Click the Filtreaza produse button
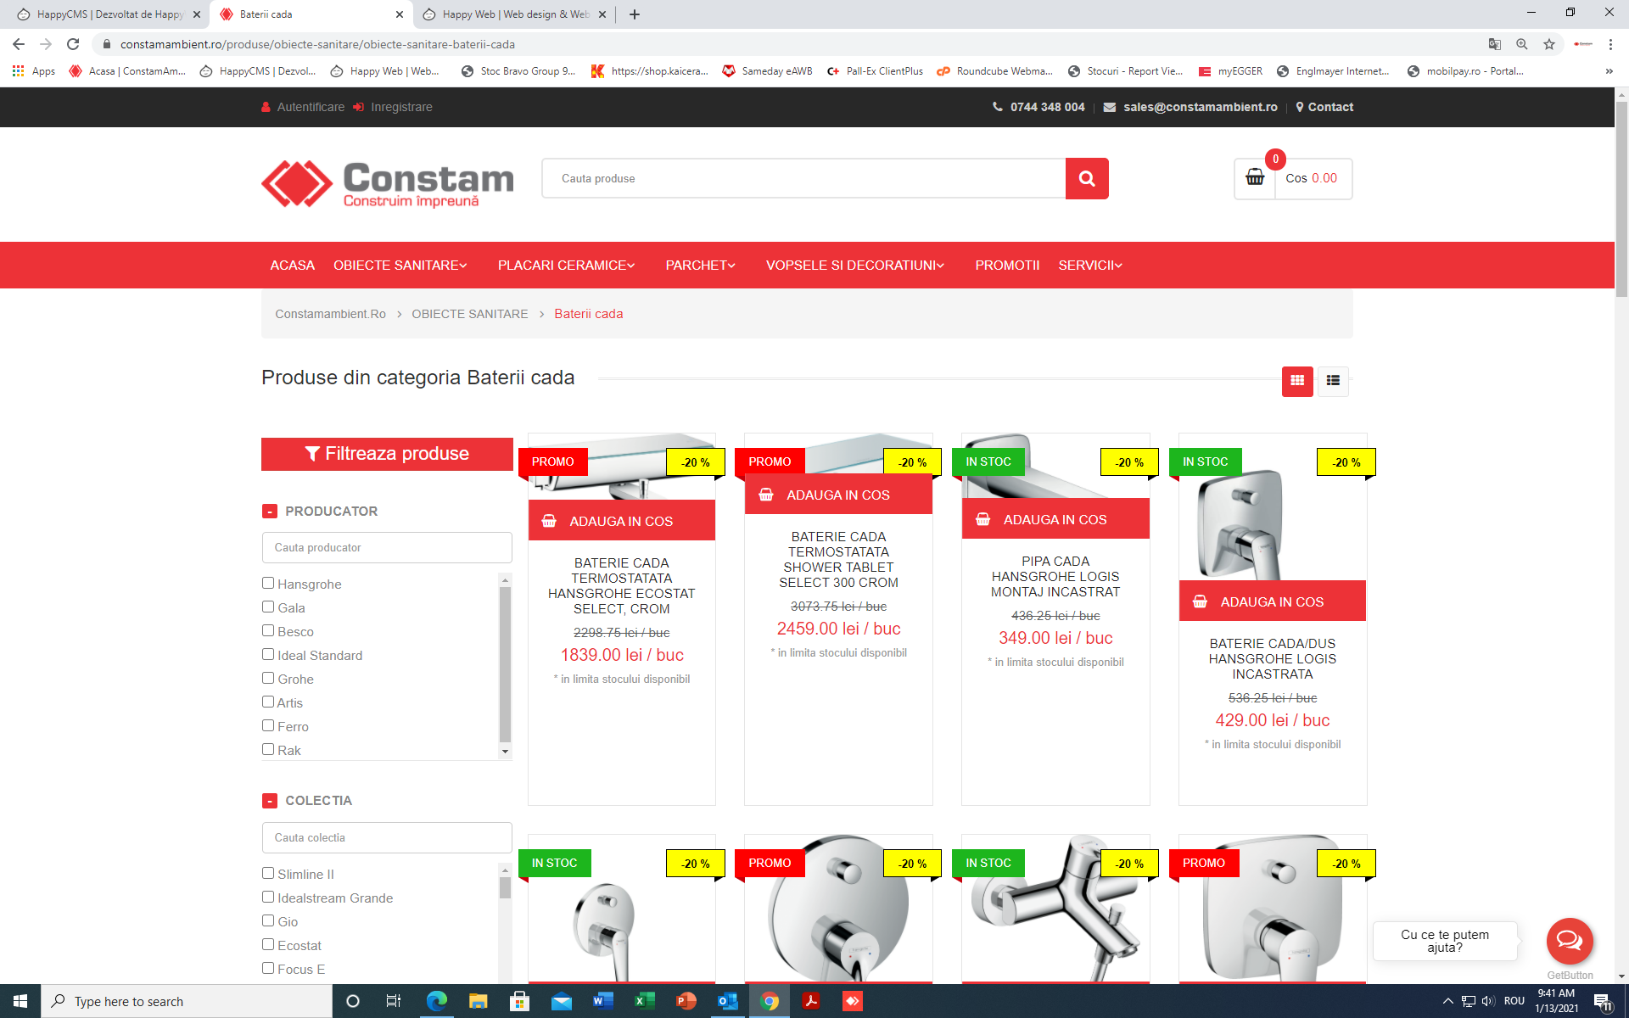This screenshot has height=1018, width=1629. (387, 454)
